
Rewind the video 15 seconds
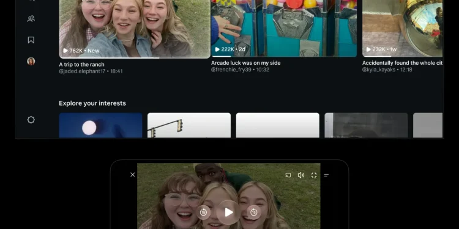coord(203,213)
